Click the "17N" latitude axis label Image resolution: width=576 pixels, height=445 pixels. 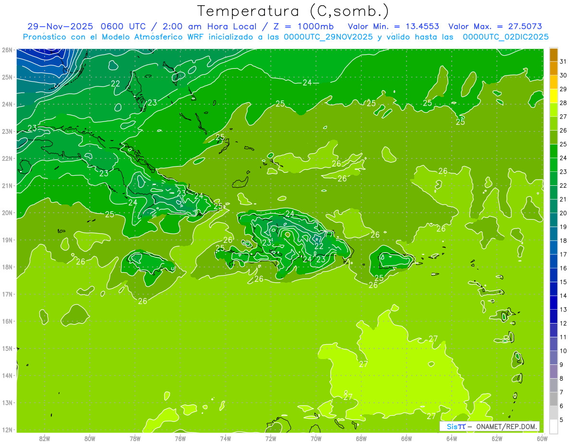(7, 294)
